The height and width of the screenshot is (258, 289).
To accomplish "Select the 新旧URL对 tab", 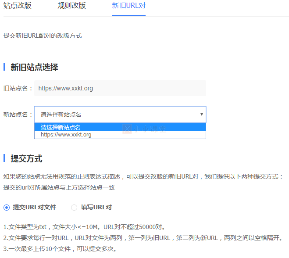I will pyautogui.click(x=129, y=6).
